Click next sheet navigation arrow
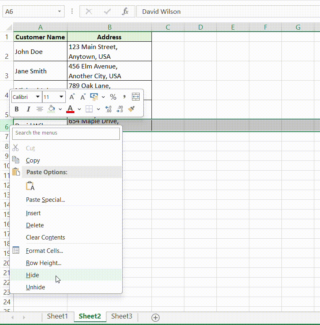 pyautogui.click(x=24, y=317)
